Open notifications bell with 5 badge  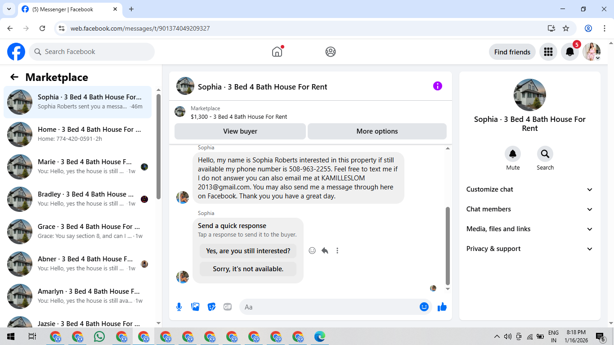(570, 52)
